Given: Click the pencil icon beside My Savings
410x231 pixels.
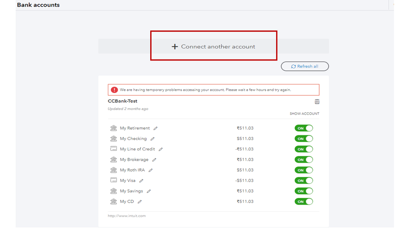Looking at the screenshot, I should coord(149,191).
